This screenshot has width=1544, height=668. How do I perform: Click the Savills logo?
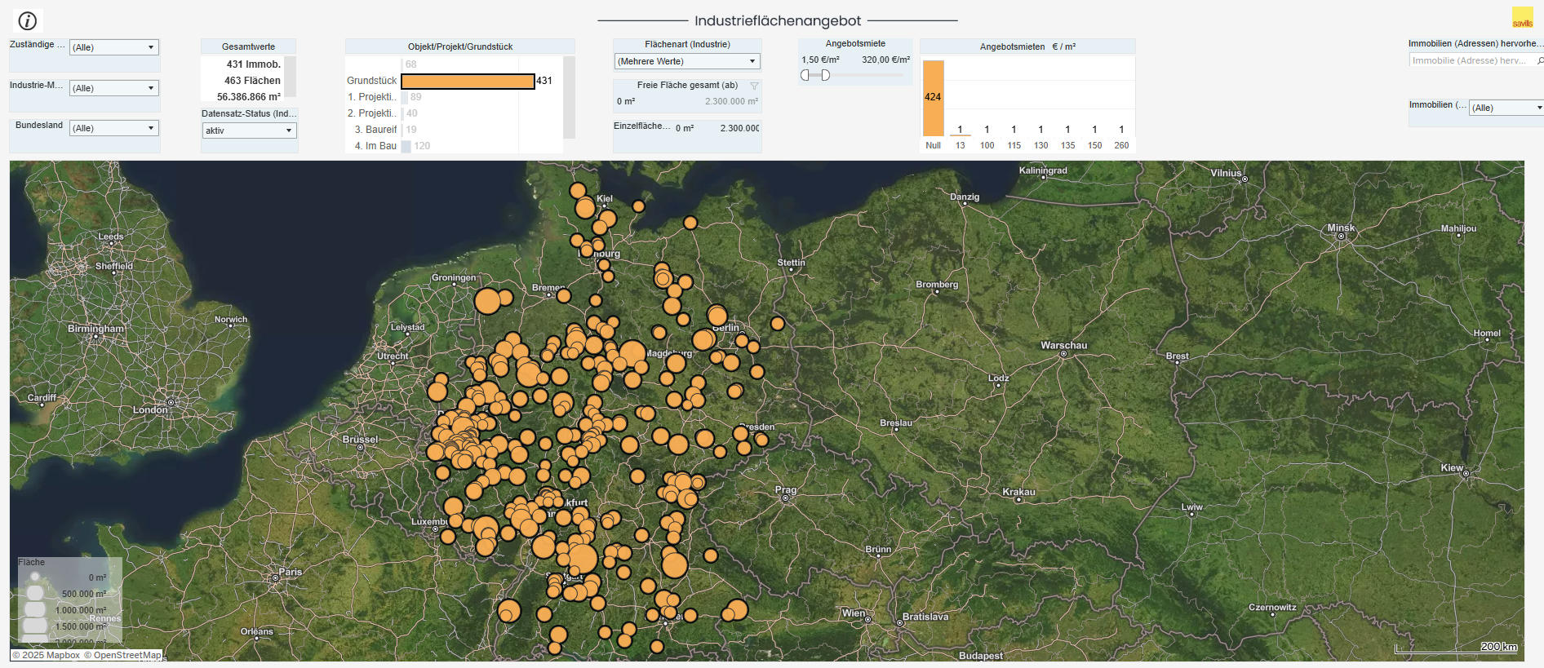[1522, 18]
